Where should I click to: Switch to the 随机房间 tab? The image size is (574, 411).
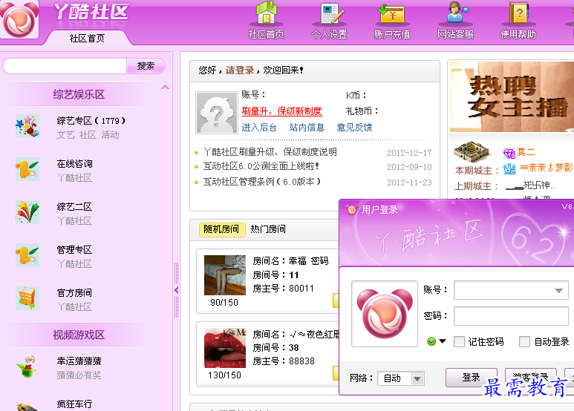coord(222,229)
